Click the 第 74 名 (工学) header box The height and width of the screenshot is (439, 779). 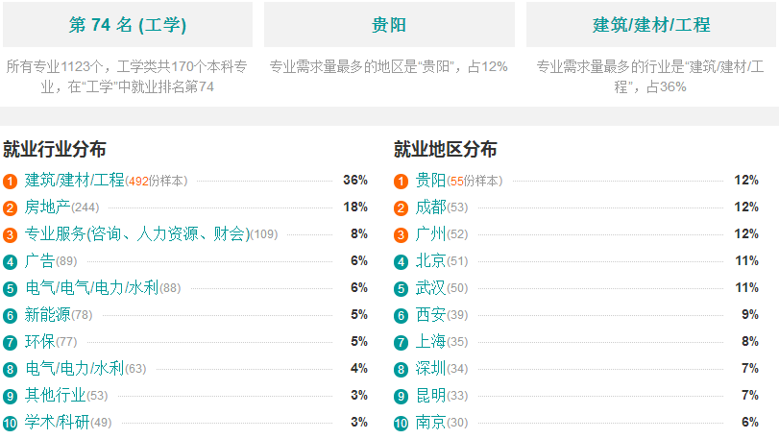pos(128,24)
